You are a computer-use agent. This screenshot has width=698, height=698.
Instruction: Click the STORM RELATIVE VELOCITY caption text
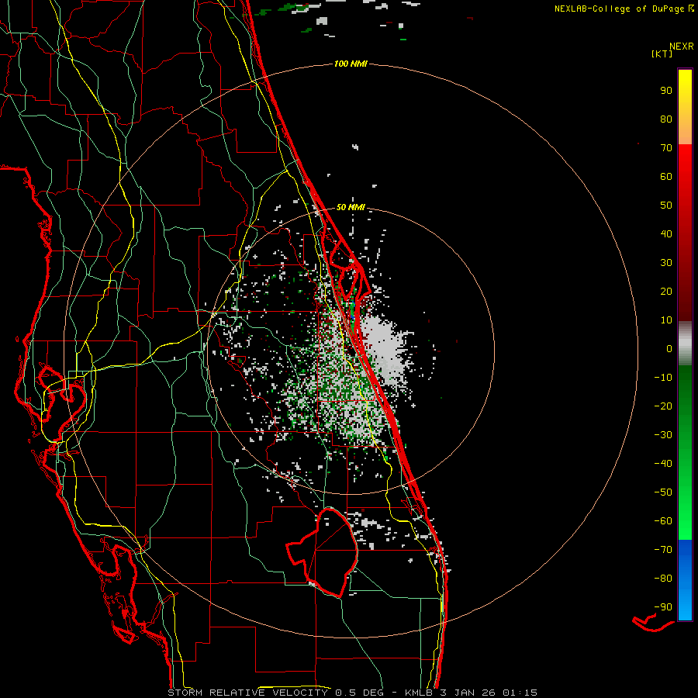tap(247, 693)
